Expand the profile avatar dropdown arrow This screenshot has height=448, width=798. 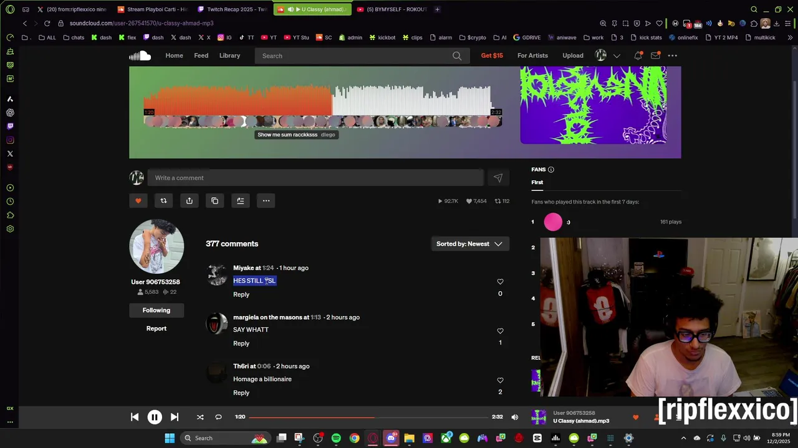click(x=617, y=56)
